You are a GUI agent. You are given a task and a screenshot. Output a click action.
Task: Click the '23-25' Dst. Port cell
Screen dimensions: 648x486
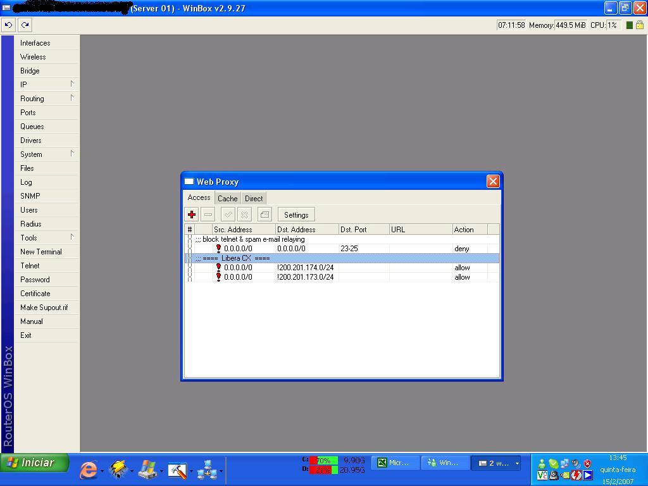coord(364,248)
